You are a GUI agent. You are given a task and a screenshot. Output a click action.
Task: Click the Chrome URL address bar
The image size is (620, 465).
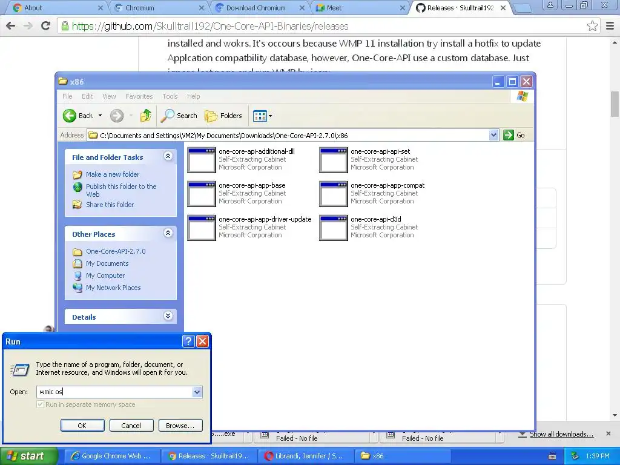[328, 26]
